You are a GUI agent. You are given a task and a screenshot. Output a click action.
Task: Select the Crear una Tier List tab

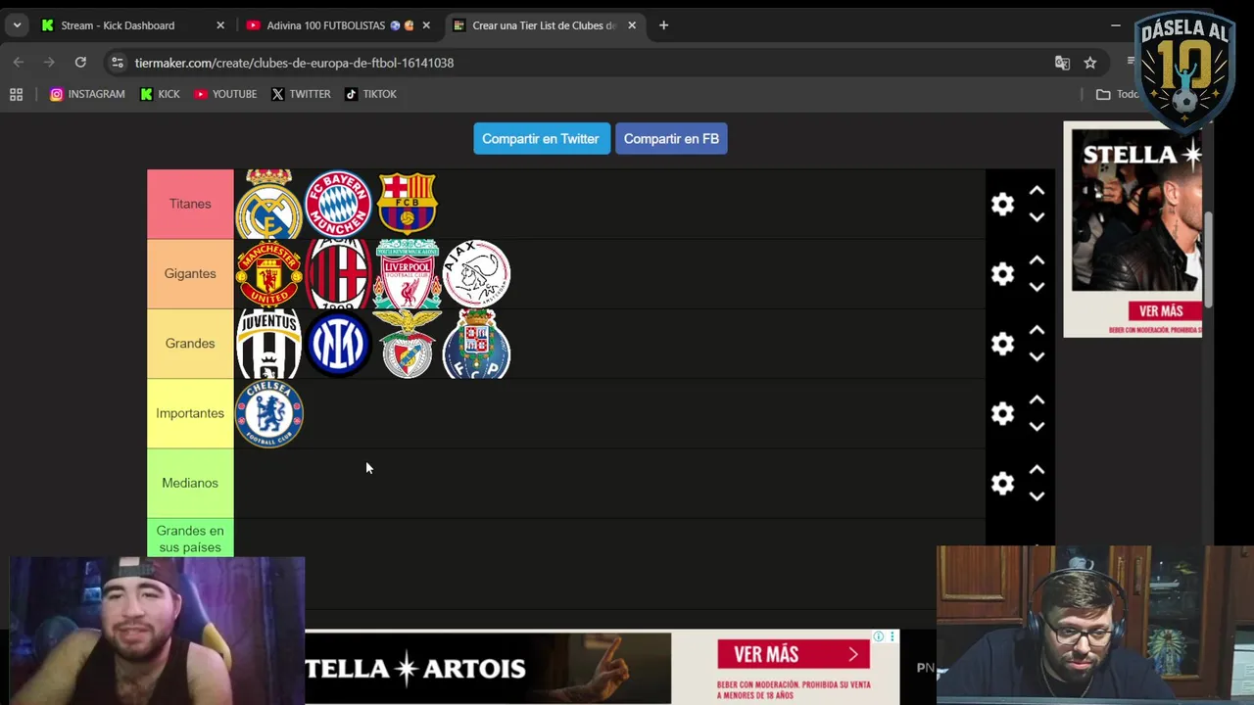[544, 25]
